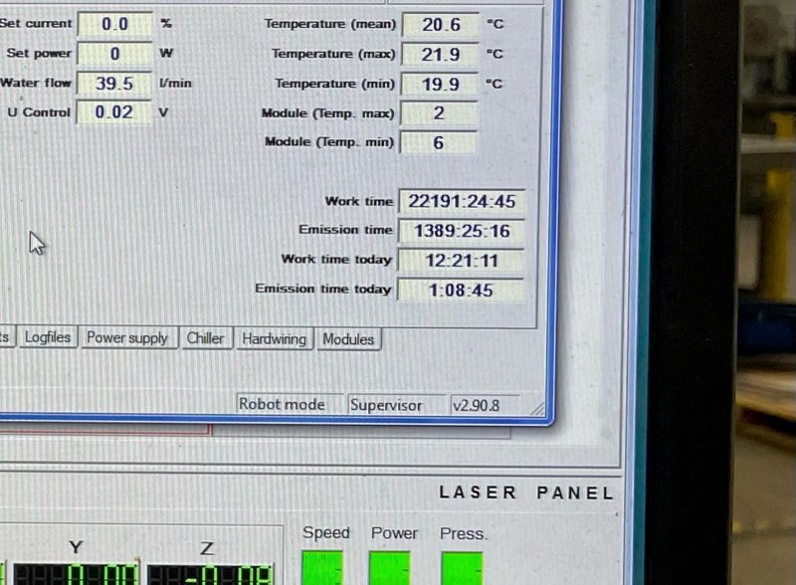This screenshot has width=796, height=585.
Task: Click the Supervisor status field
Action: 387,405
